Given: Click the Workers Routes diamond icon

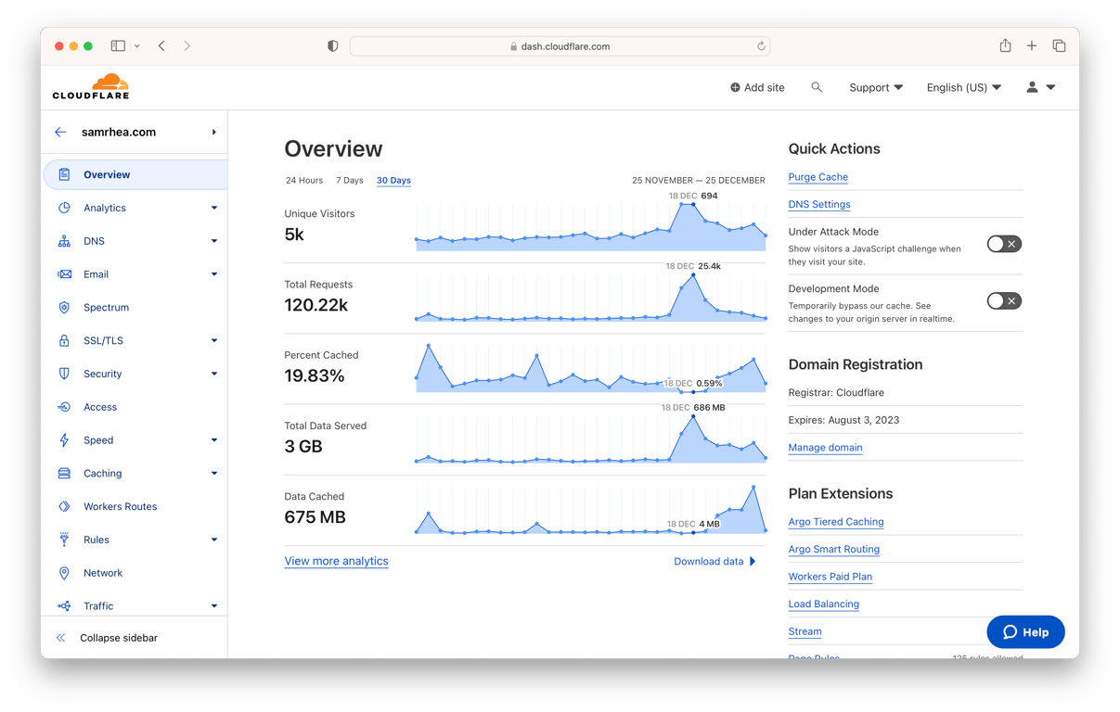Looking at the screenshot, I should [64, 506].
